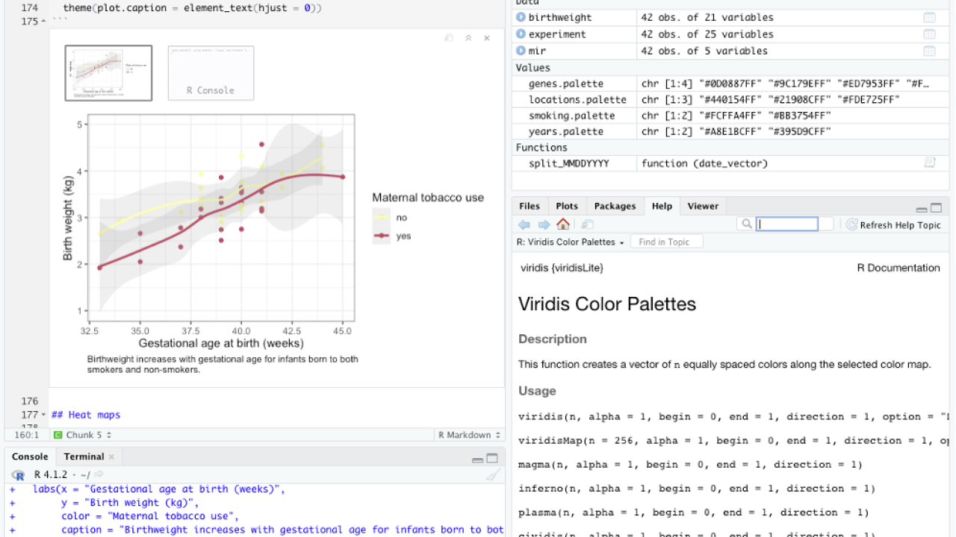Switch to the Plots tab
956x537 pixels.
coord(567,207)
